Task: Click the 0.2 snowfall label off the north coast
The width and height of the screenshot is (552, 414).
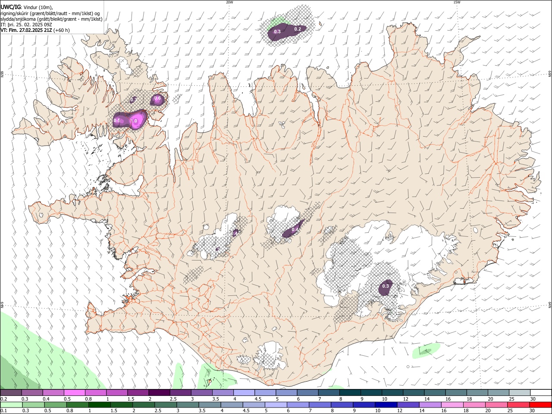Action: click(298, 29)
